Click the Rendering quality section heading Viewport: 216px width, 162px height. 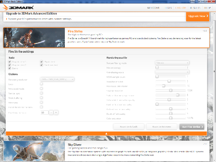pyautogui.click(x=117, y=58)
